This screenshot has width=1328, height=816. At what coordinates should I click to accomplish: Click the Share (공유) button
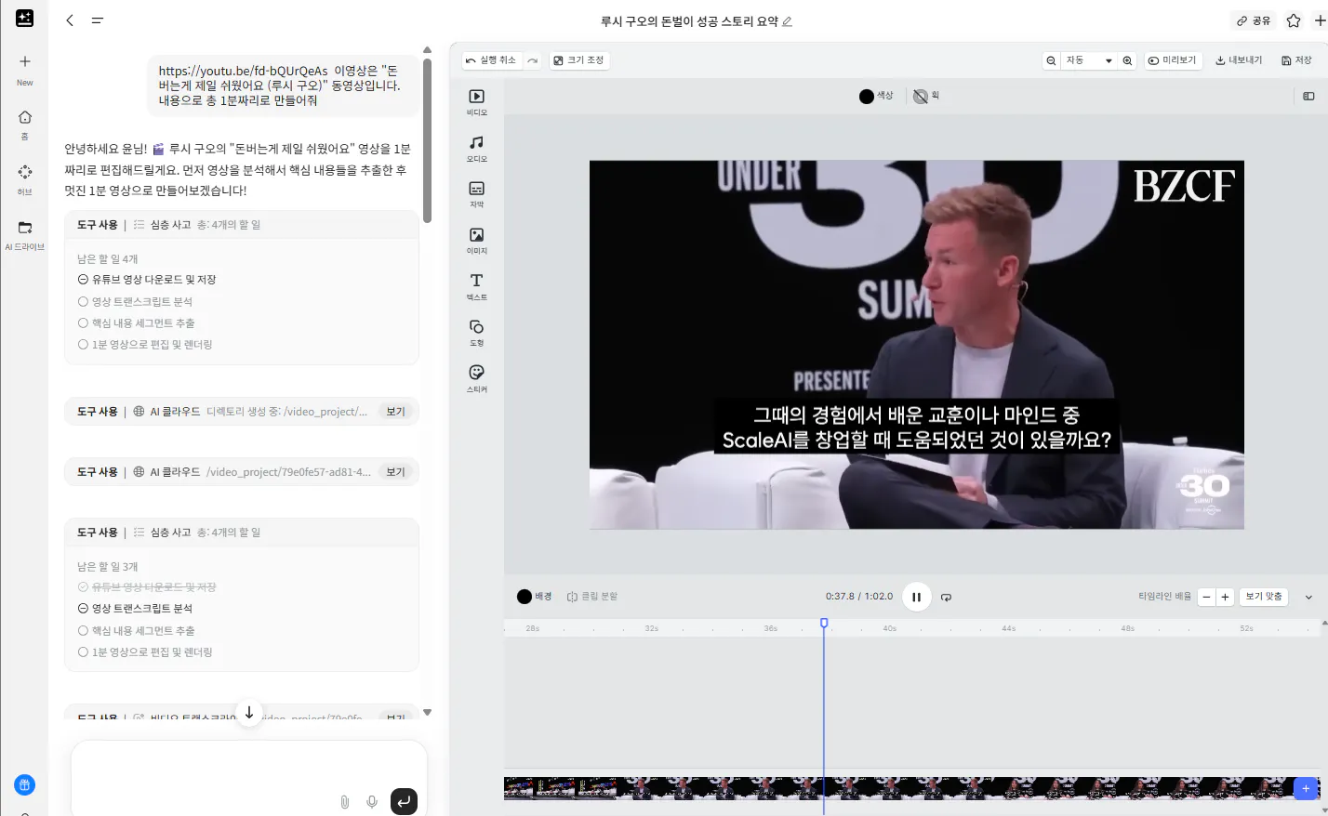1254,20
